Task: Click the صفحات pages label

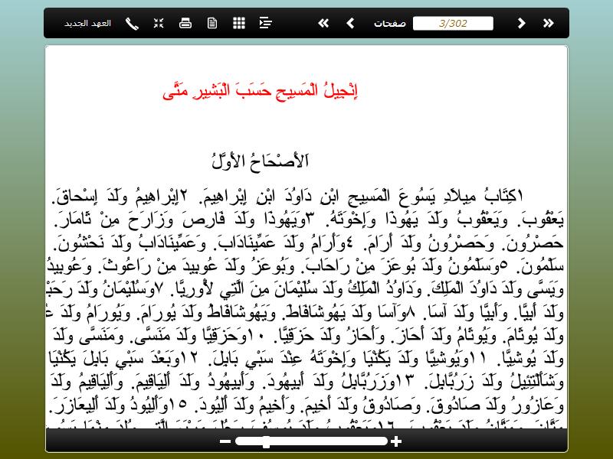Action: tap(390, 23)
